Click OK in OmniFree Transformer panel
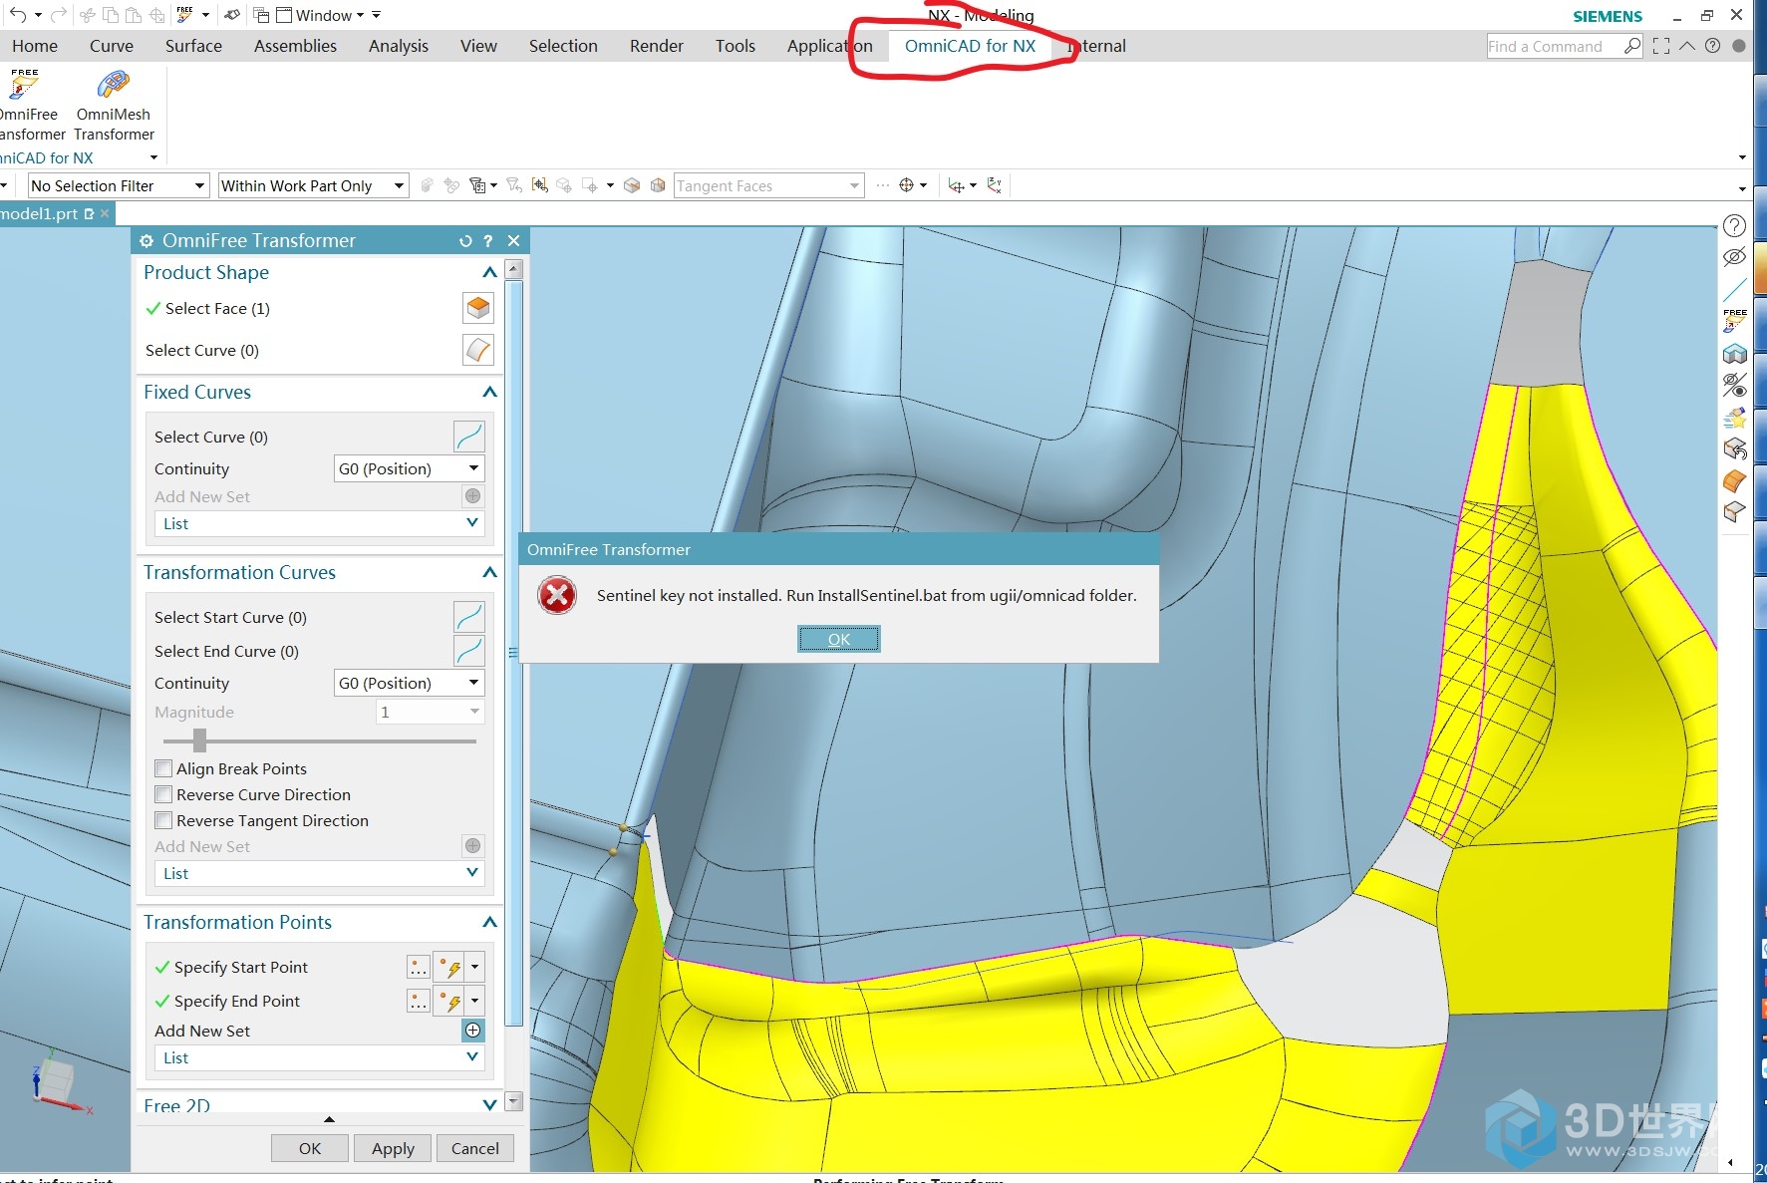 [310, 1148]
